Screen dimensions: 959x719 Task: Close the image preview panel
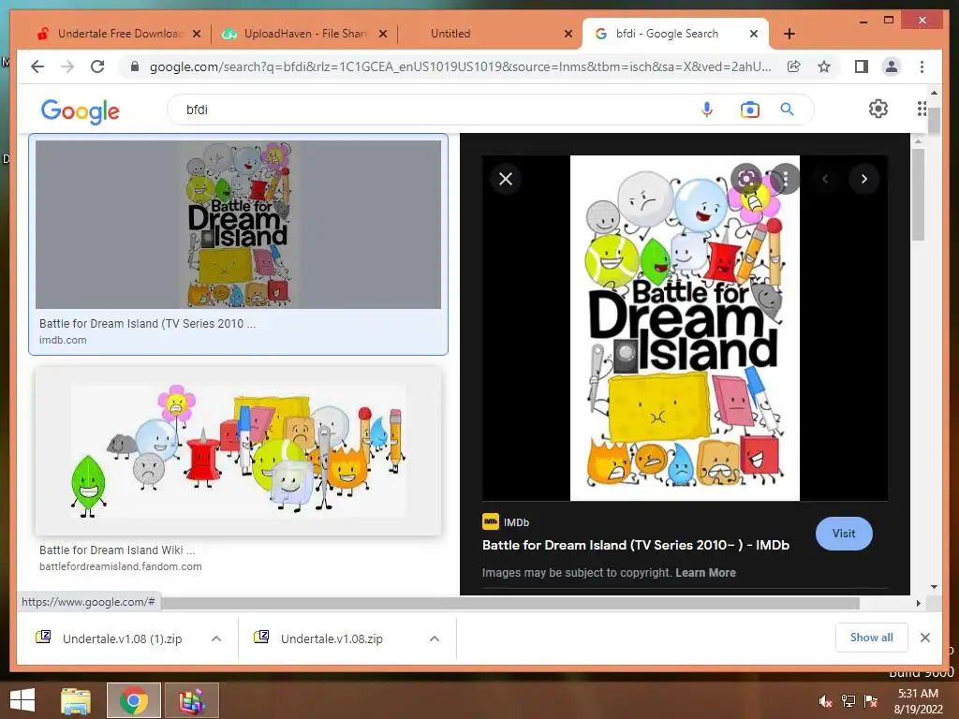(x=506, y=179)
